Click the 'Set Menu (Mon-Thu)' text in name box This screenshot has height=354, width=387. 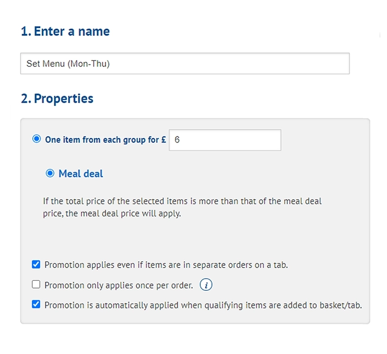[x=68, y=64]
